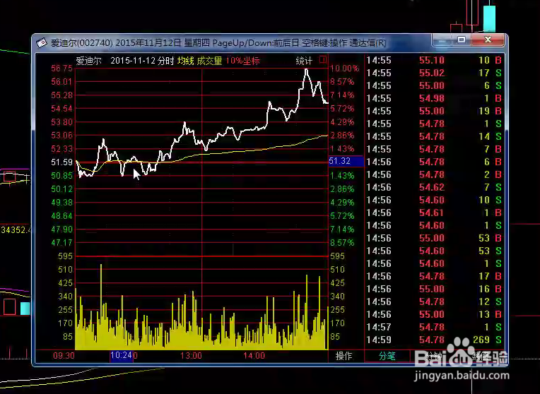Screen dimensions: 540x394
Task: Click the 47.17 lowest price axis label
Action: pos(62,243)
